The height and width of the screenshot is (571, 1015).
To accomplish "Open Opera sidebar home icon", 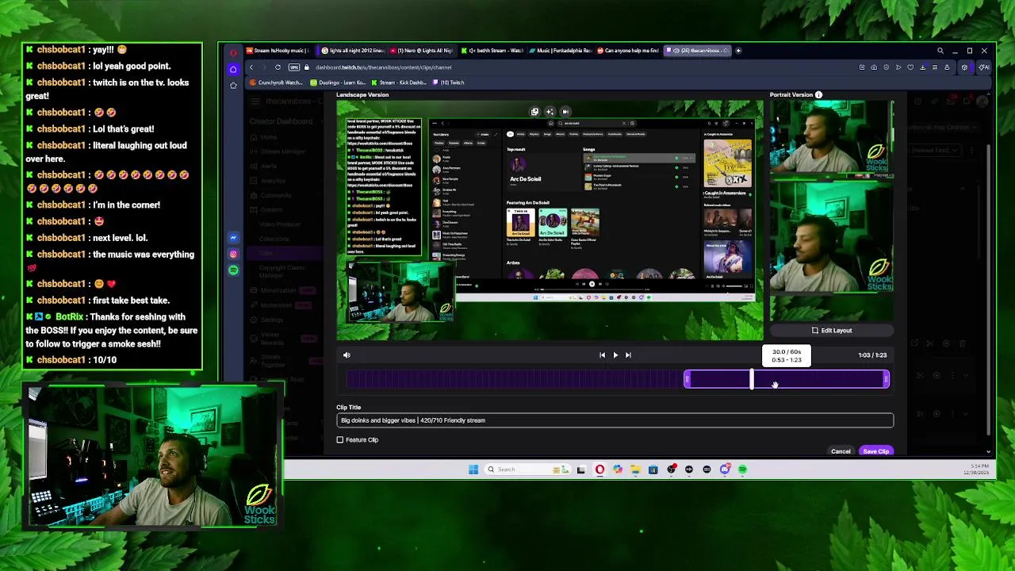I will coord(233,69).
